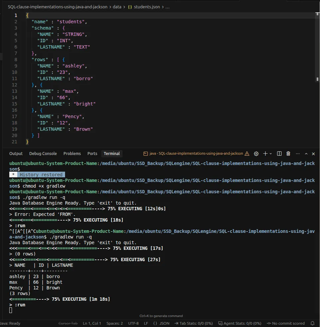Viewport: 320px width, 327px height.
Task: Close the bottom panel
Action: pyautogui.click(x=313, y=154)
